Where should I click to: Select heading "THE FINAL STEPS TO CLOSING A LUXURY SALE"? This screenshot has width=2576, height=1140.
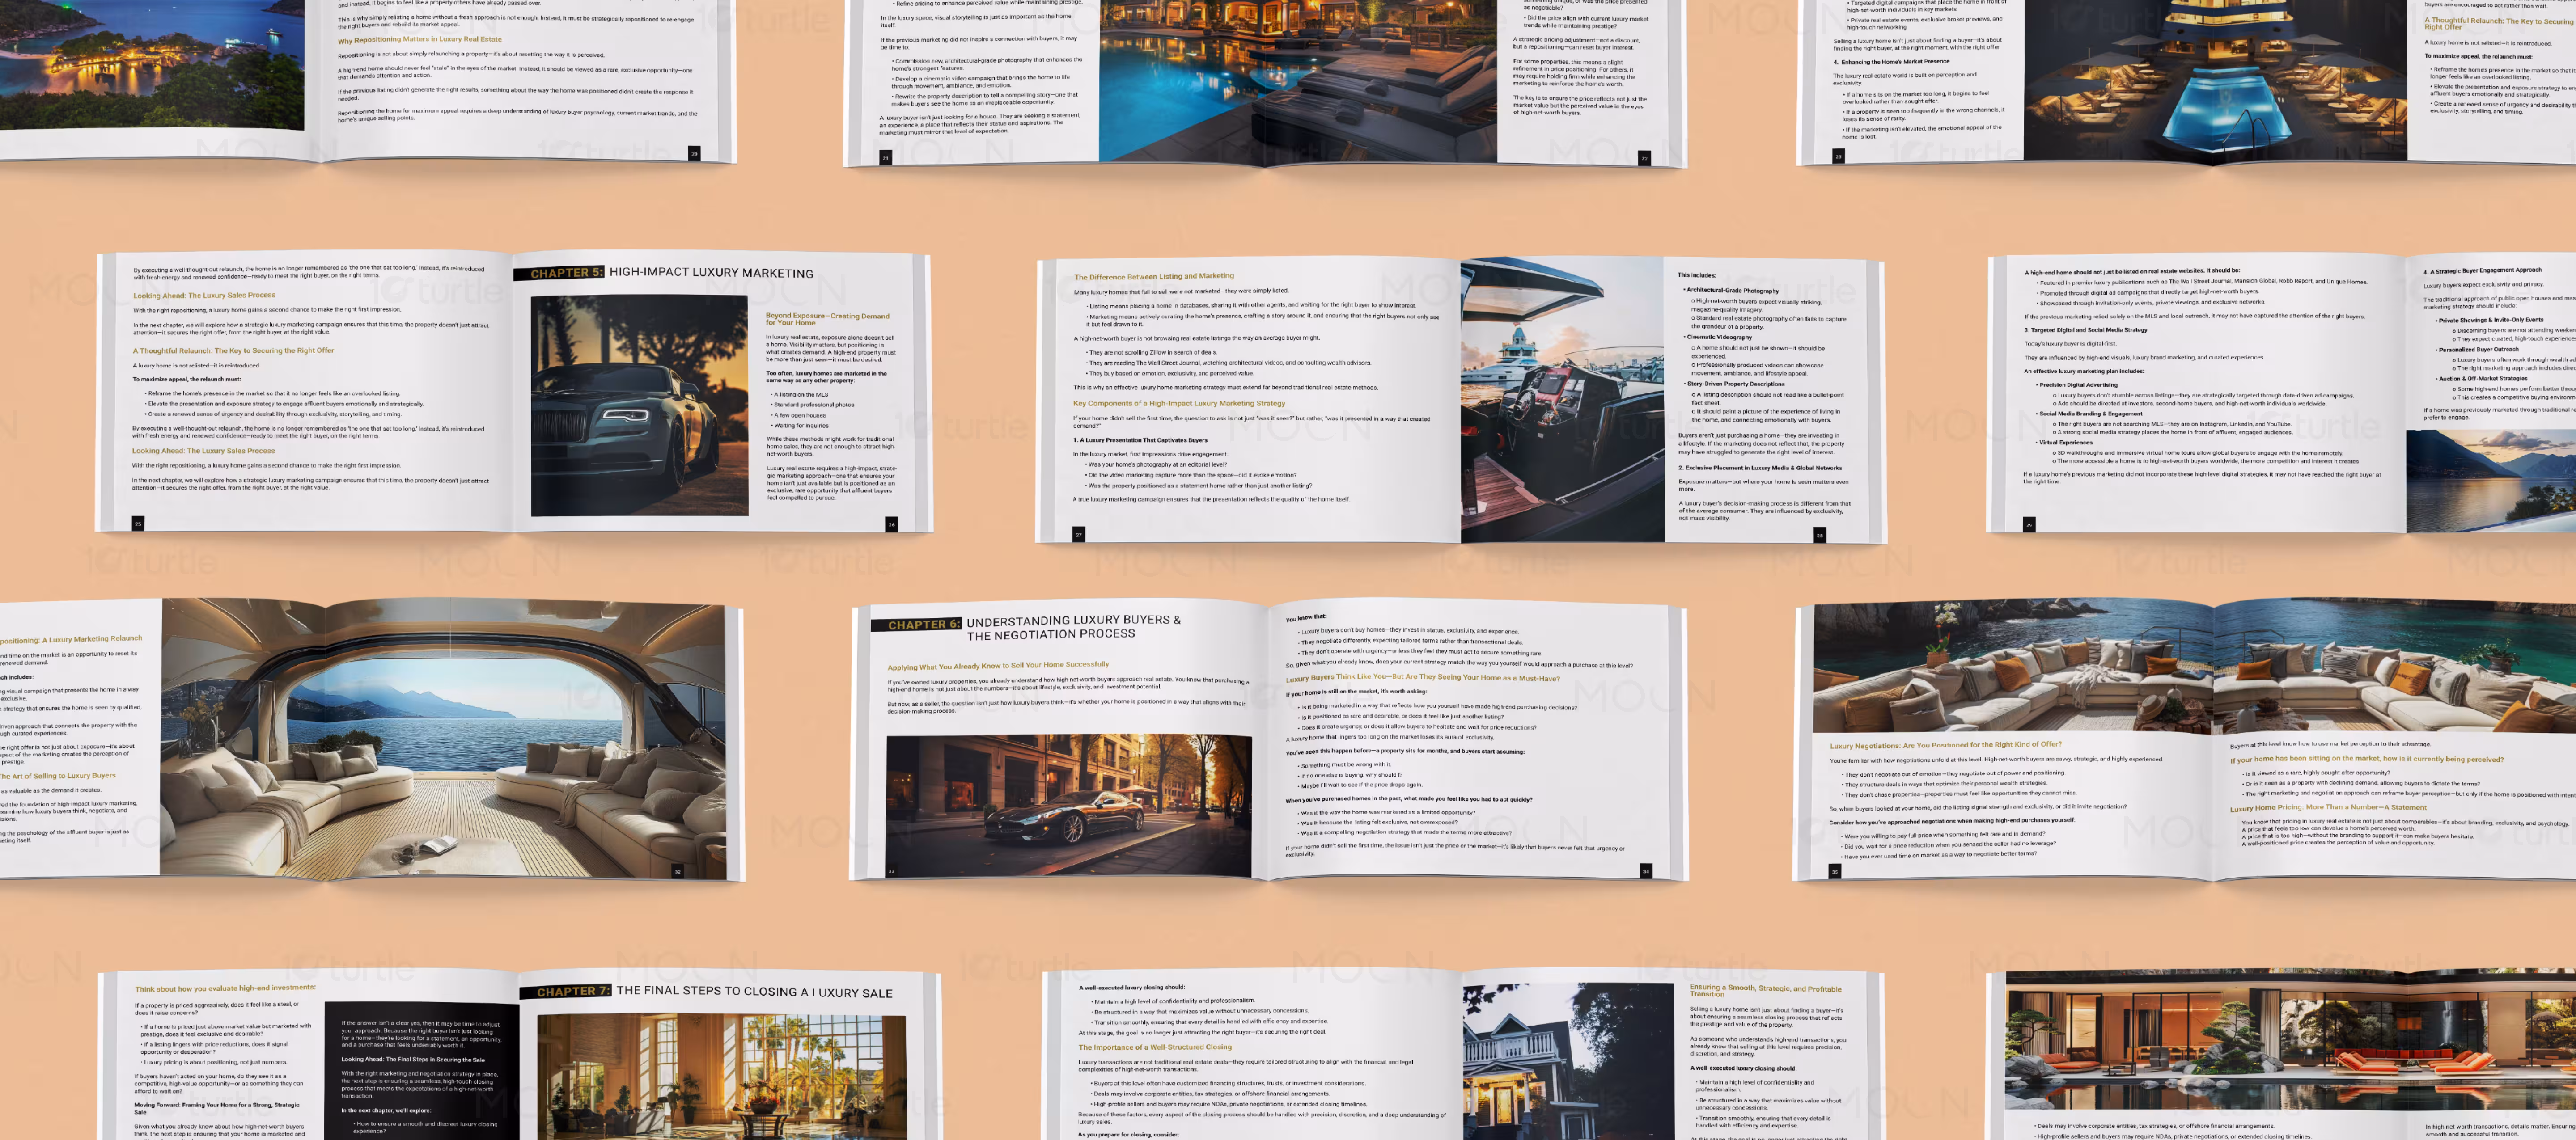tap(754, 992)
